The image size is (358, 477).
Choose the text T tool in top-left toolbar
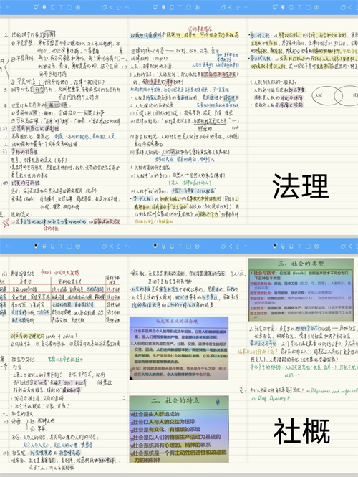tap(61, 7)
